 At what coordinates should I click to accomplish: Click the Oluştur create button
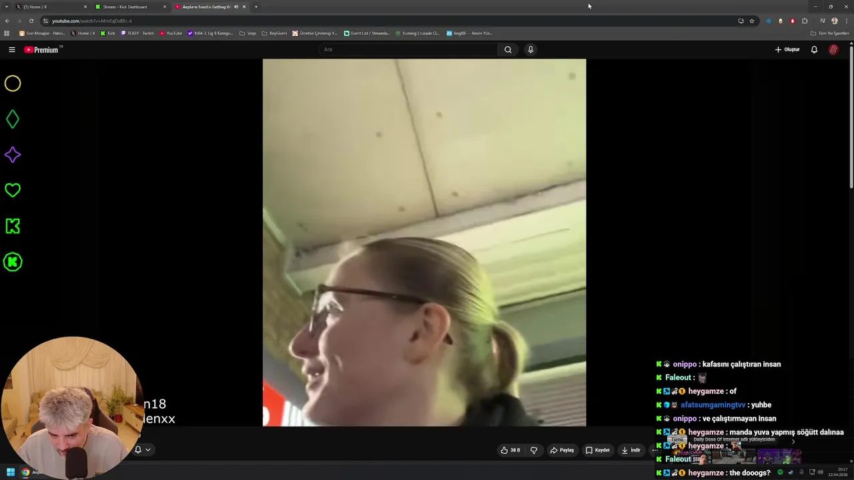click(x=787, y=49)
